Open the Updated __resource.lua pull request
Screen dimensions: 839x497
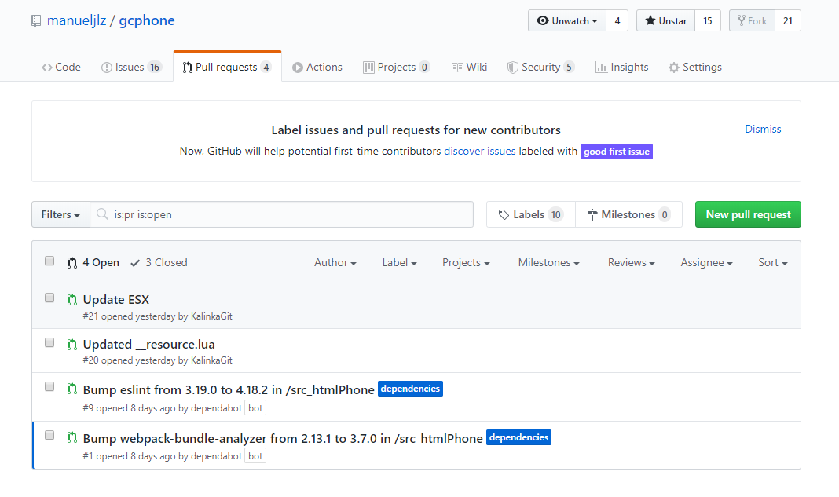(148, 344)
